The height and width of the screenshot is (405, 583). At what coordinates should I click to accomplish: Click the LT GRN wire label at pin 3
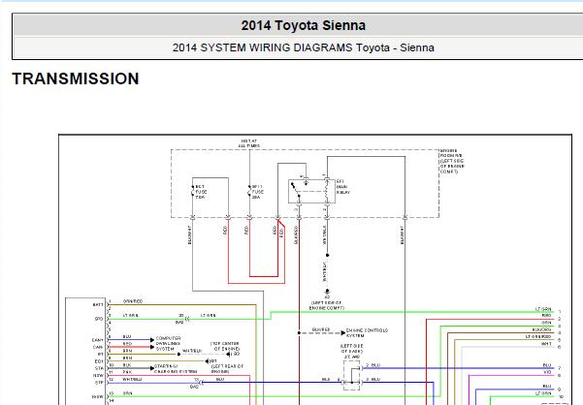pos(131,316)
